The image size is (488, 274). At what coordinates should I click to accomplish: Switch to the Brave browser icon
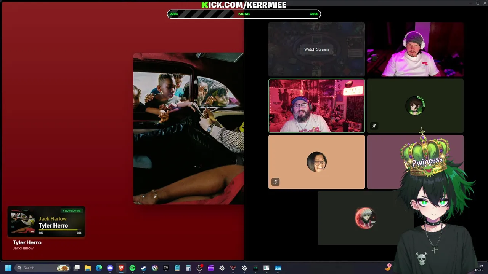point(121,268)
